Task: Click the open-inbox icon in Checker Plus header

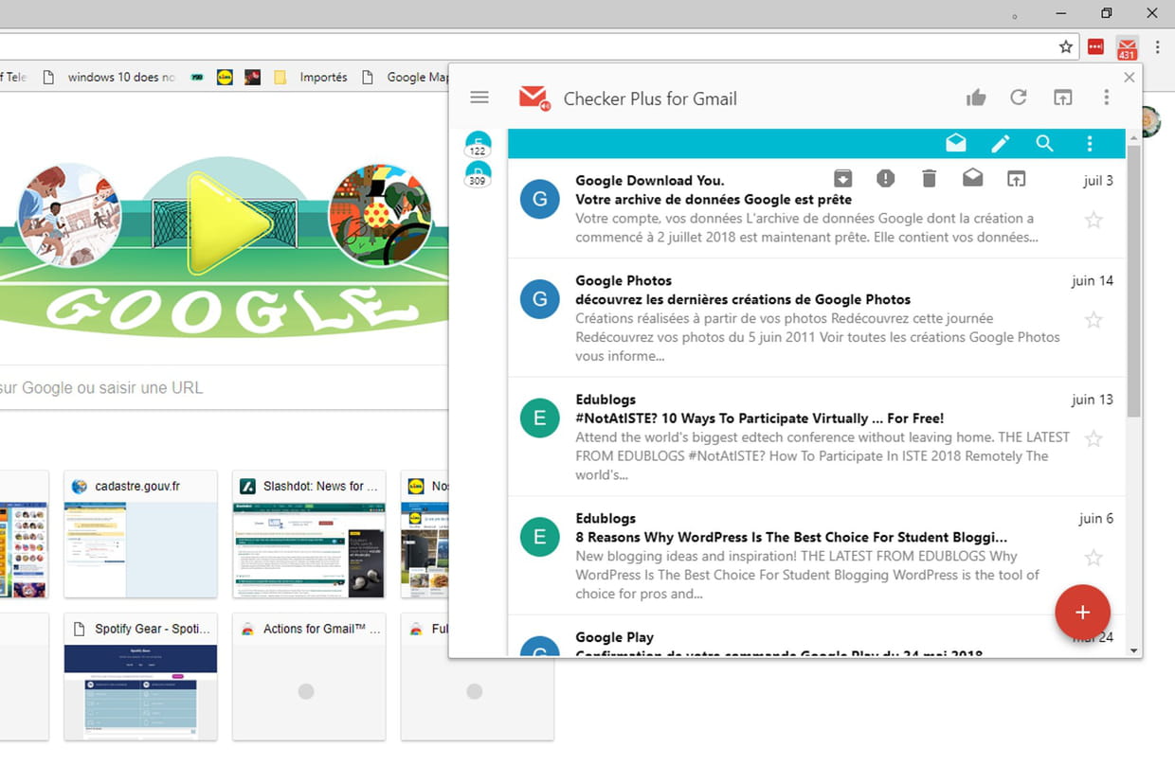Action: click(x=1063, y=98)
